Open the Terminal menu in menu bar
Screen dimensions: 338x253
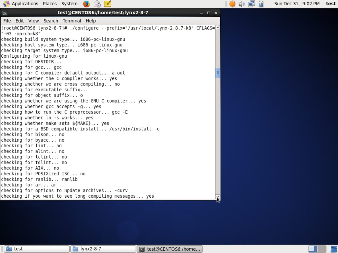click(x=72, y=21)
